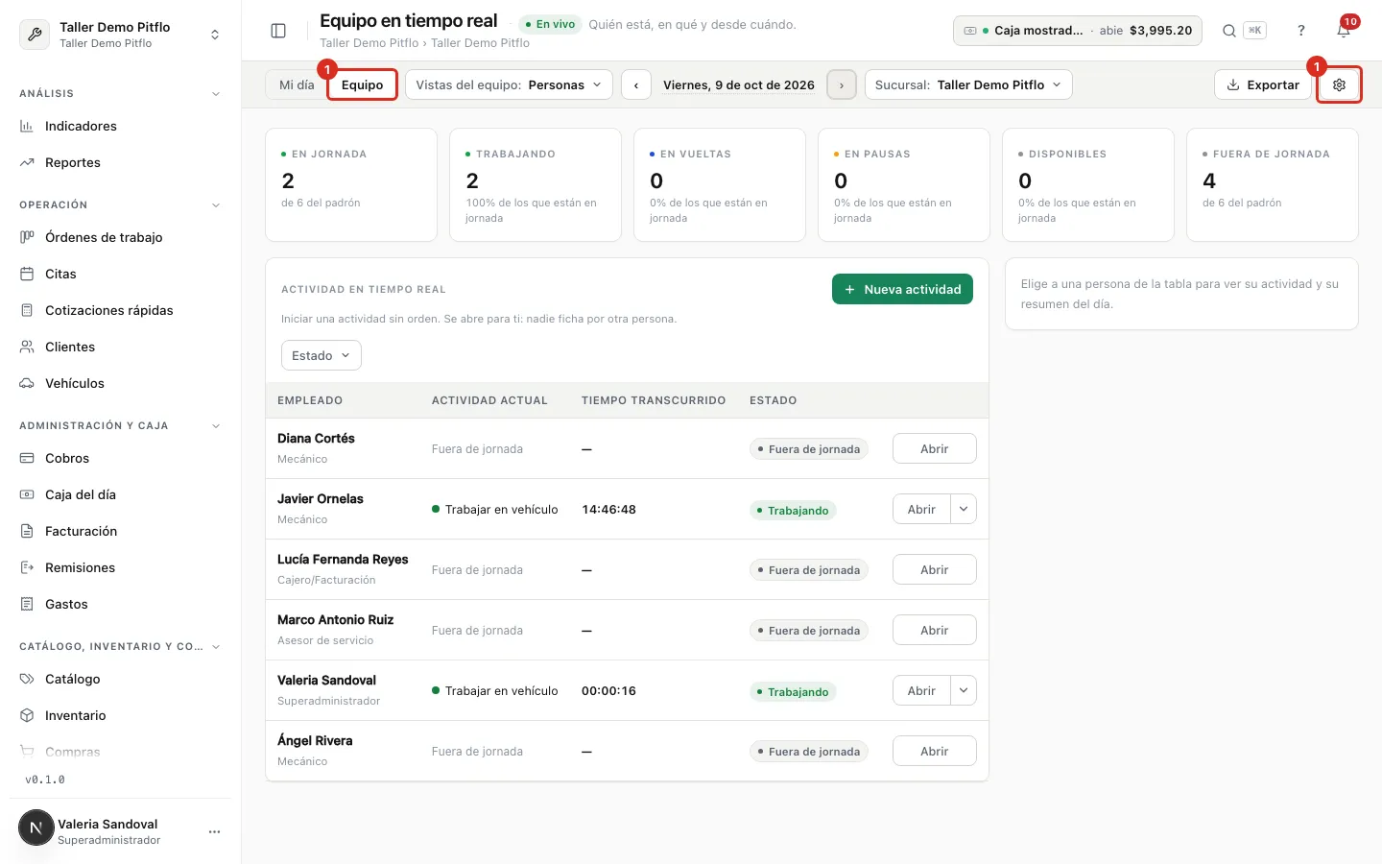1382x864 pixels.
Task: Click the Citas calendar icon
Action: pyautogui.click(x=27, y=274)
